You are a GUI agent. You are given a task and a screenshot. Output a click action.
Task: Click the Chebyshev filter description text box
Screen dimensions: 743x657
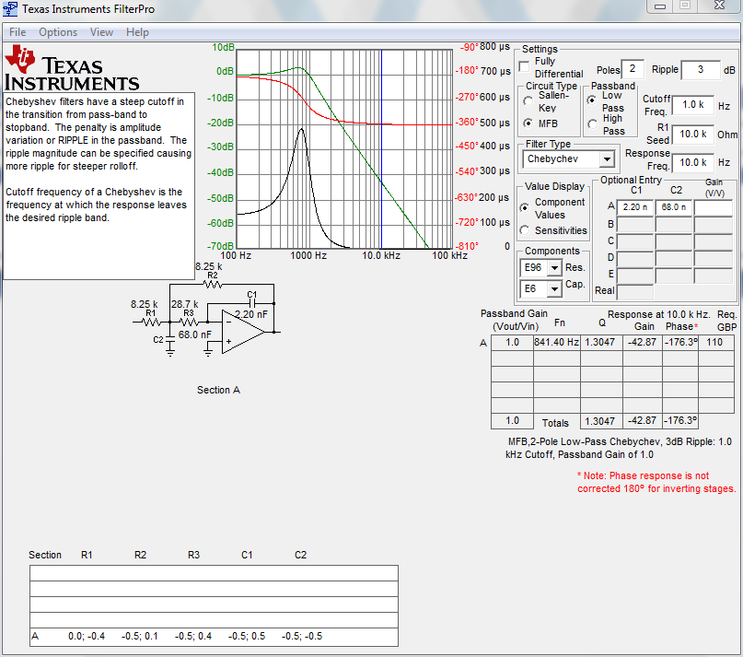pyautogui.click(x=99, y=186)
